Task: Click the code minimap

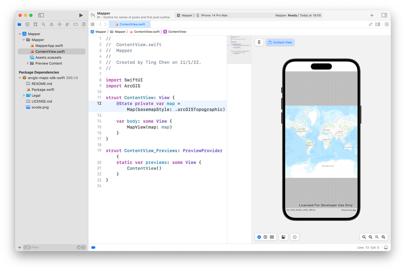Action: pos(239,49)
